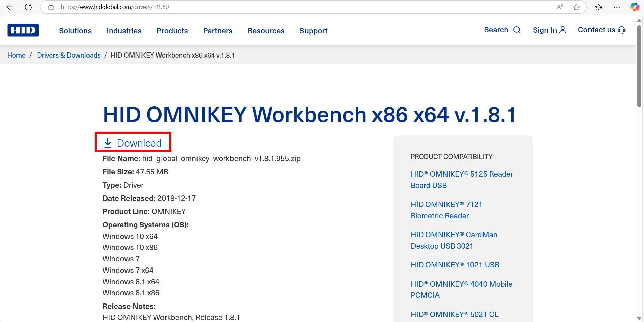This screenshot has width=644, height=322.
Task: Open the Industries menu
Action: tap(124, 31)
